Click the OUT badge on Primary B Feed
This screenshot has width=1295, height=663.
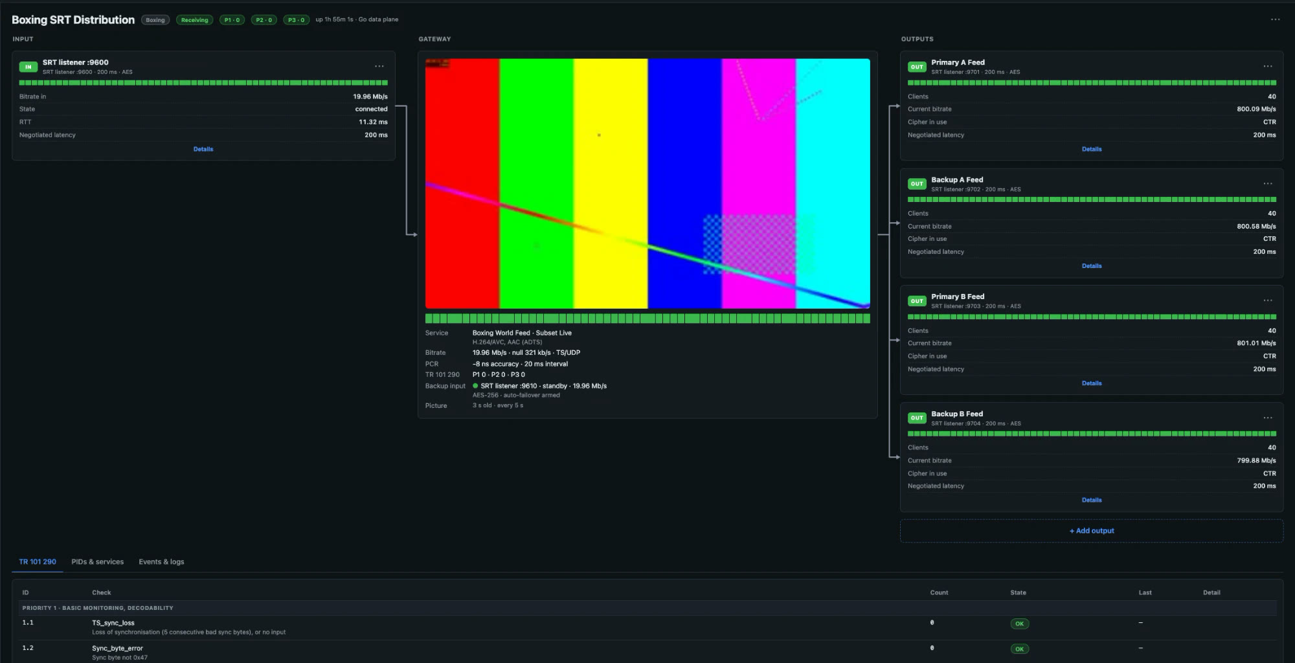(917, 301)
